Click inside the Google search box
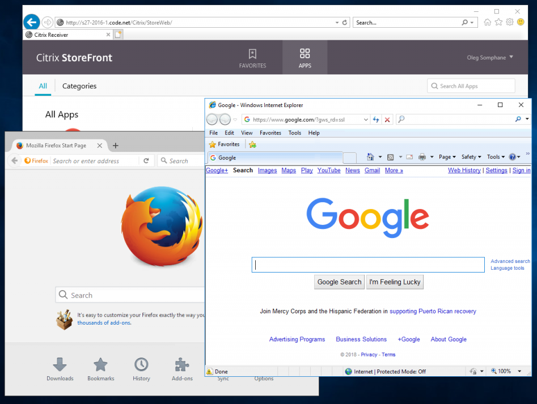The height and width of the screenshot is (404, 537). coord(367,264)
